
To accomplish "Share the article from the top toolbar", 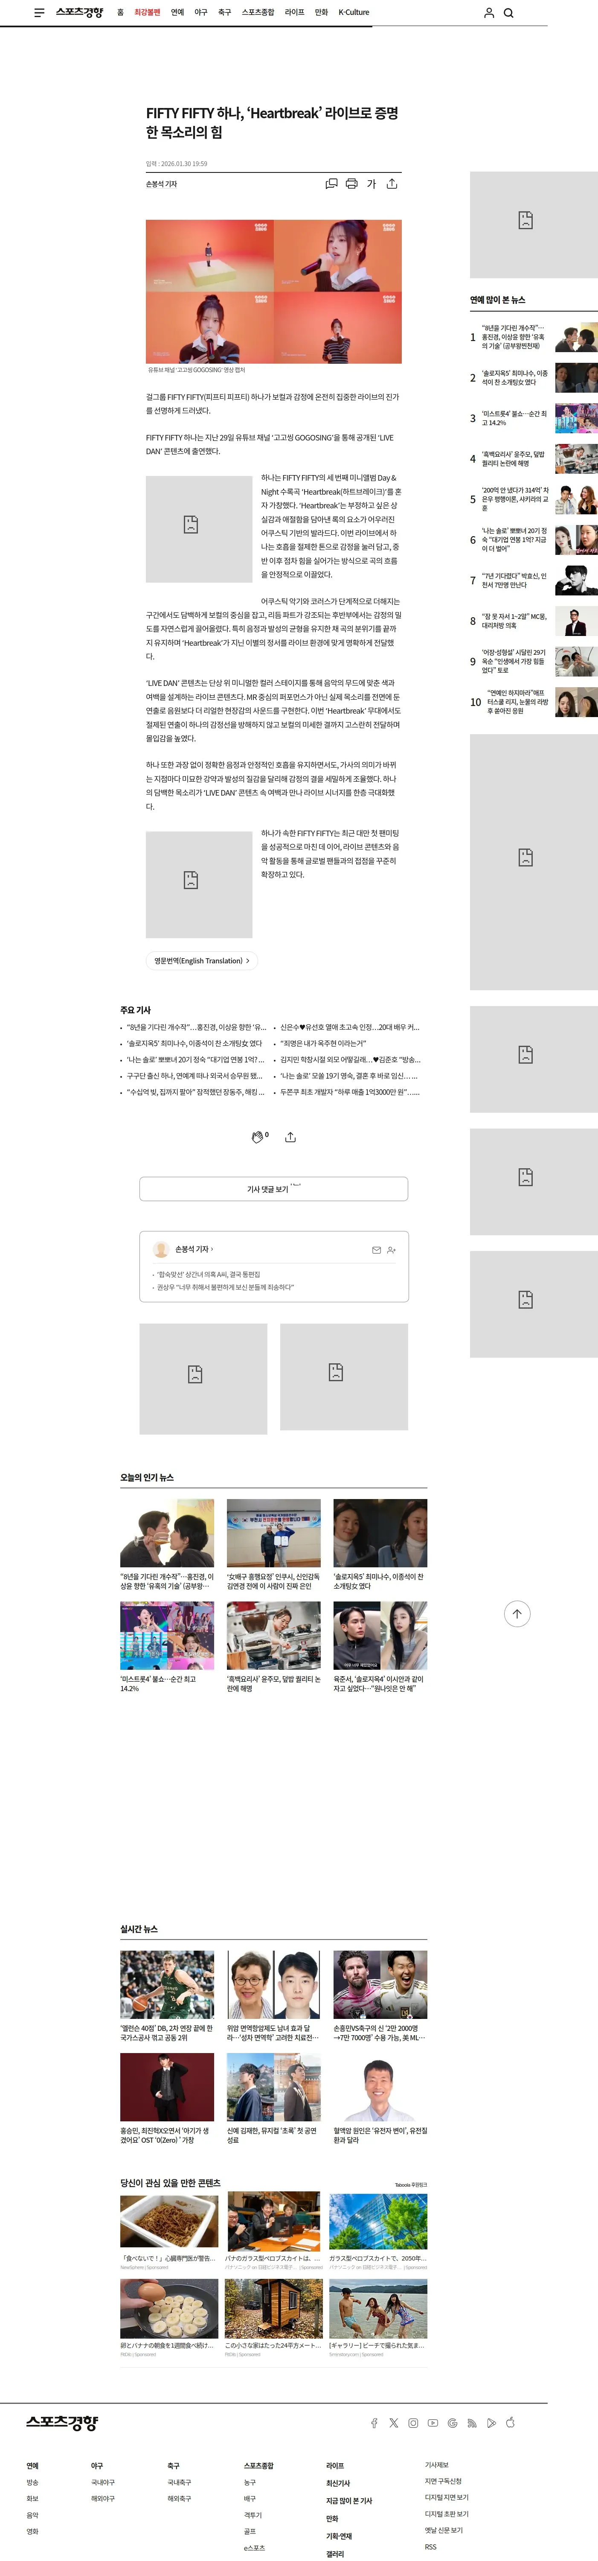I will (x=392, y=184).
